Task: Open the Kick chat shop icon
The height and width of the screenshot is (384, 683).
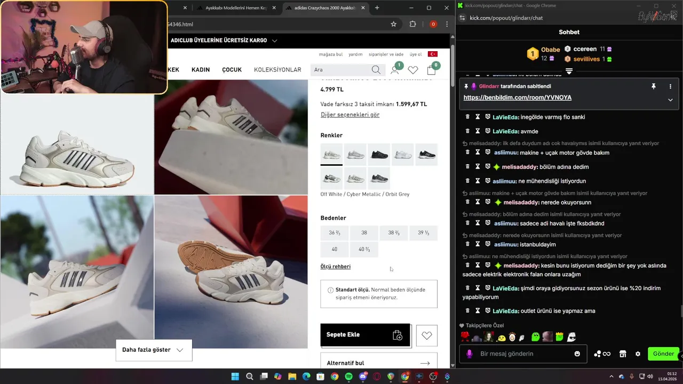Action: click(x=622, y=354)
